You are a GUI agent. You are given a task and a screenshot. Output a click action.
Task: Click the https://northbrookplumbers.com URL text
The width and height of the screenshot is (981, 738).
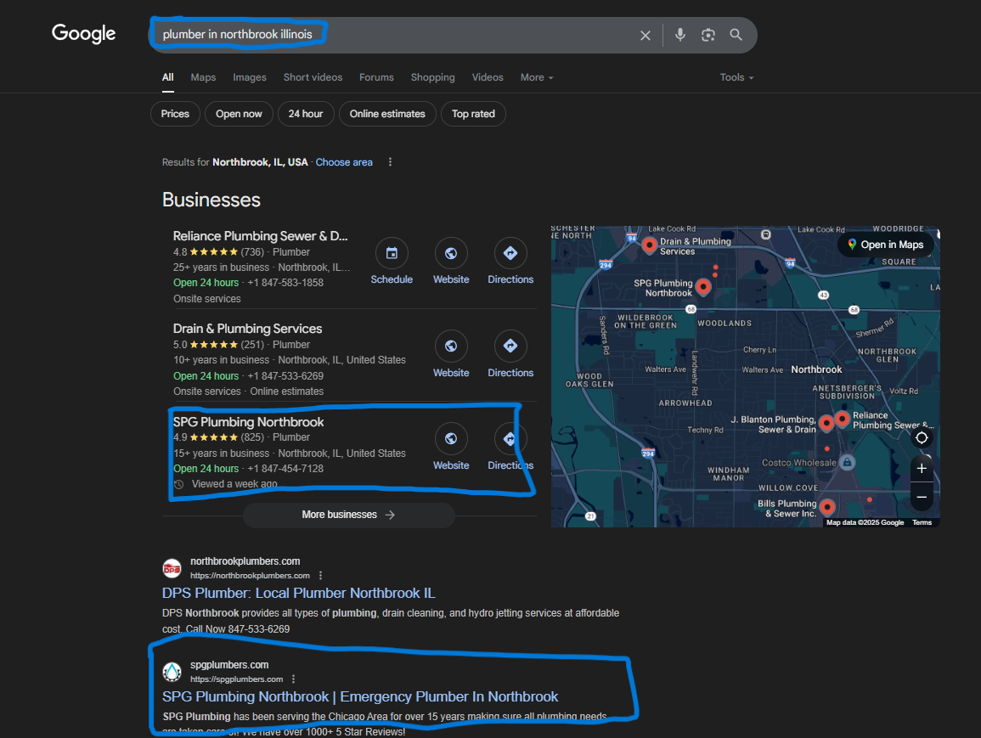(x=251, y=576)
